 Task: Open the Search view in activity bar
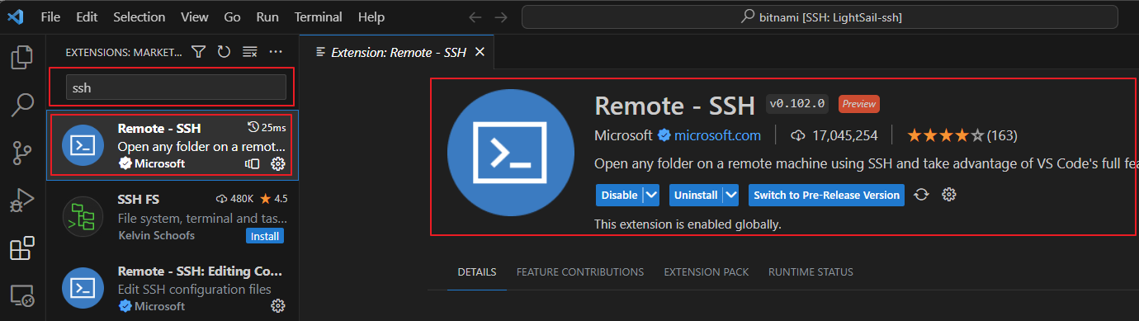click(22, 105)
